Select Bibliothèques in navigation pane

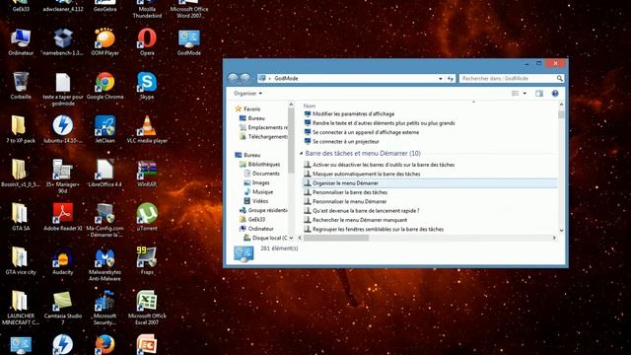coord(260,165)
